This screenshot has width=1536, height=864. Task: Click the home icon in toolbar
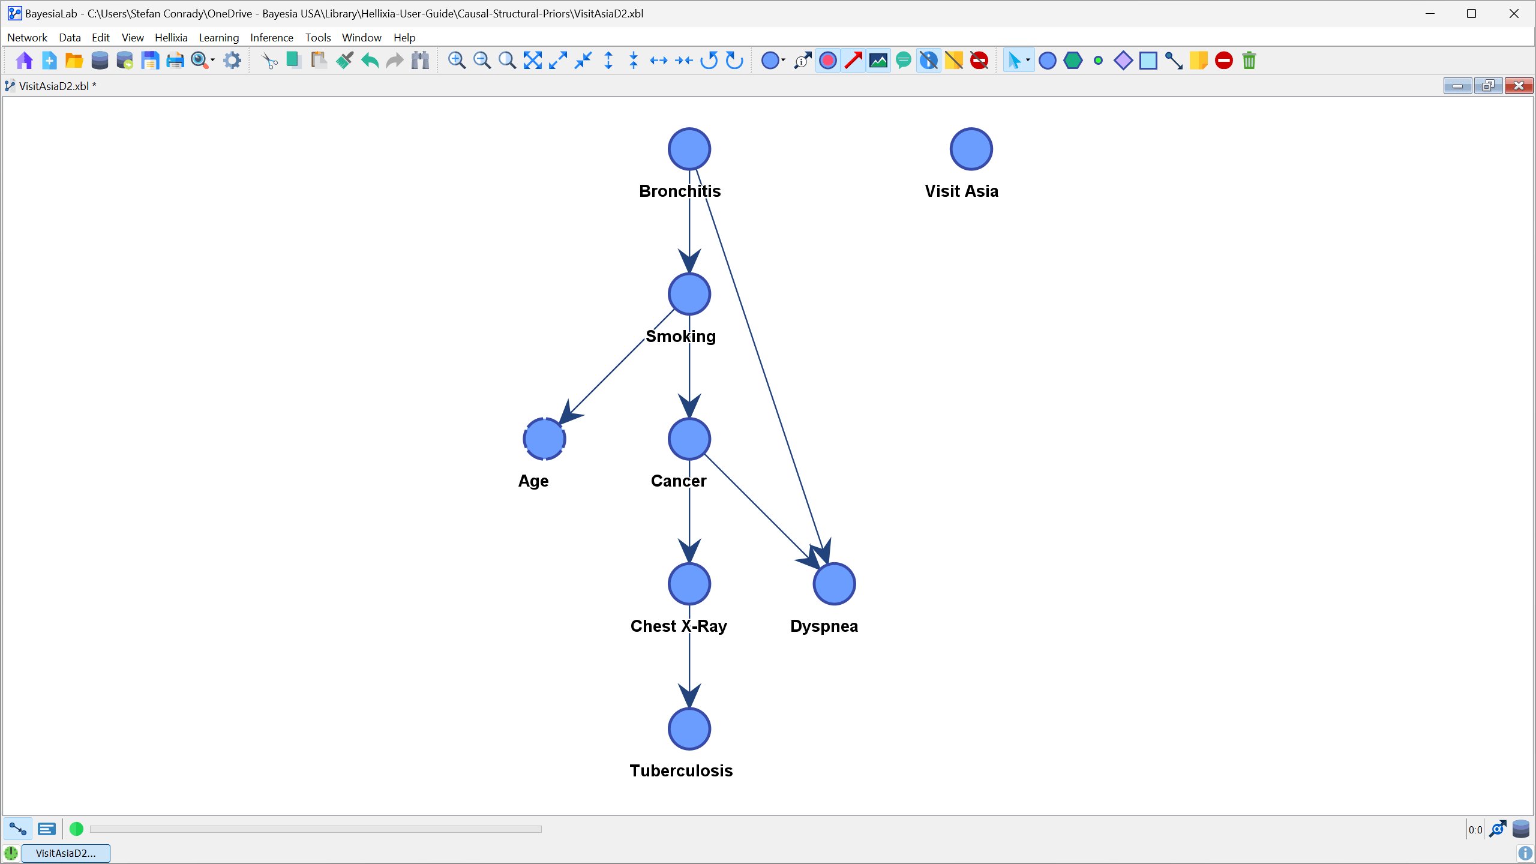(x=24, y=61)
